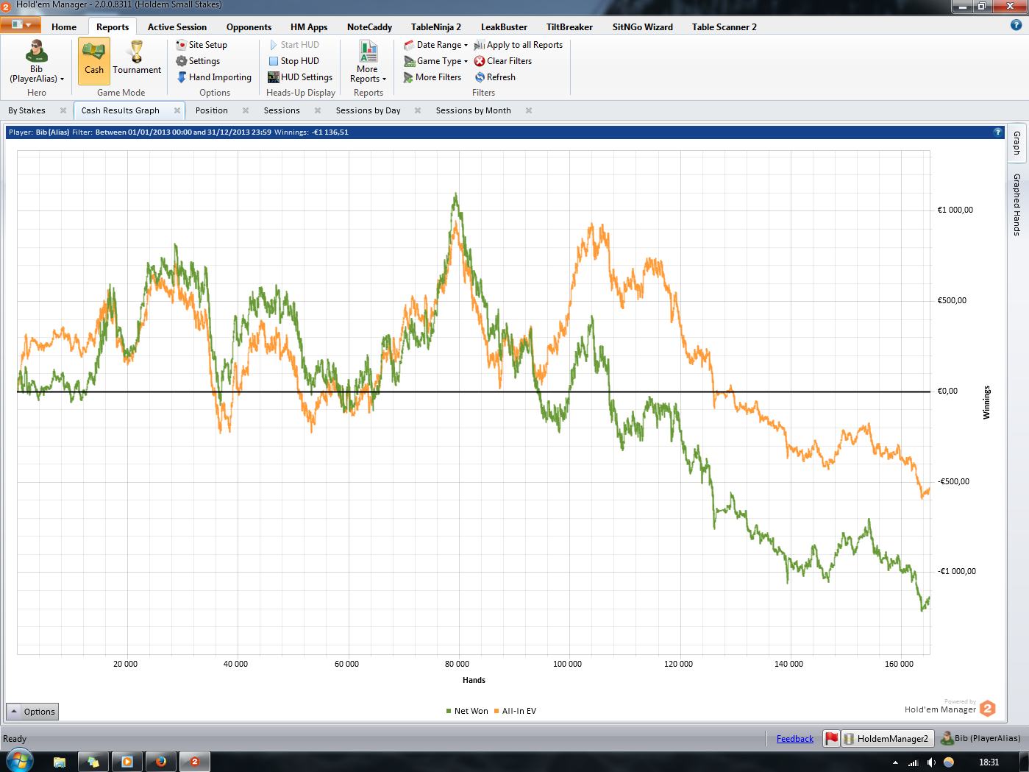Select Cash game mode
Viewport: 1029px width, 772px height.
[94, 61]
